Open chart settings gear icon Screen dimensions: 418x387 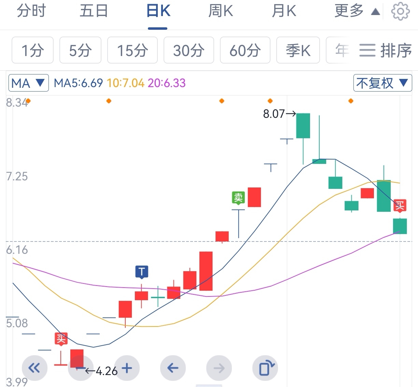pyautogui.click(x=400, y=12)
